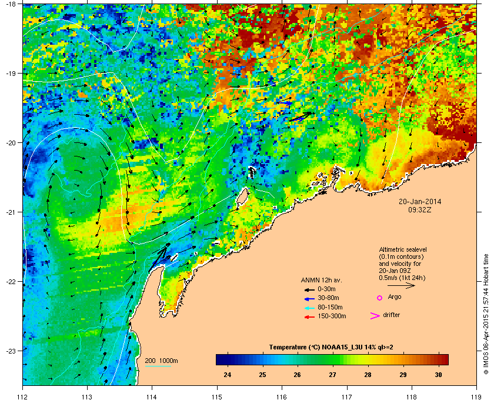Image resolution: width=494 pixels, height=400 pixels.
Task: Click the colorbar tick label 30
Action: (438, 375)
